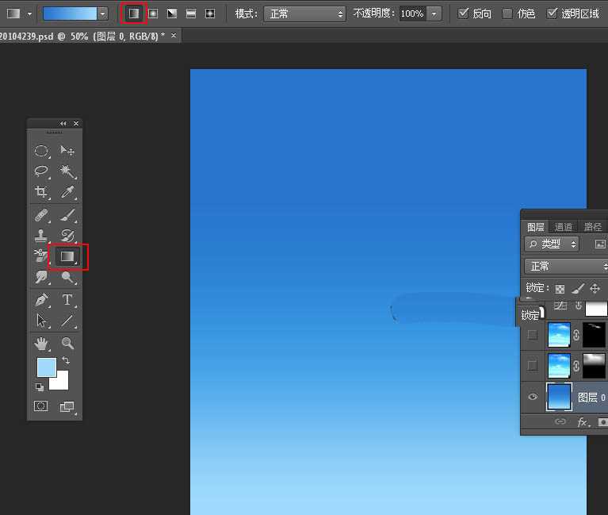
Task: Select the Crop tool
Action: coord(41,193)
